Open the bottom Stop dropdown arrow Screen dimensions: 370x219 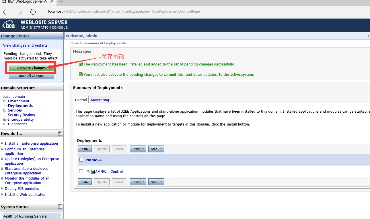point(161,182)
